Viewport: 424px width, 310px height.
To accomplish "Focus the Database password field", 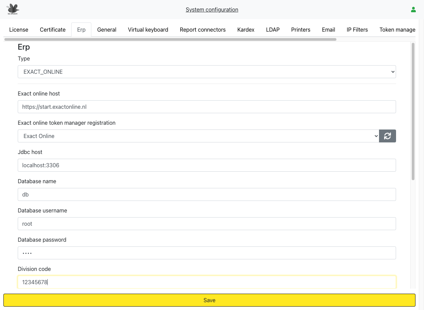I will pyautogui.click(x=207, y=253).
